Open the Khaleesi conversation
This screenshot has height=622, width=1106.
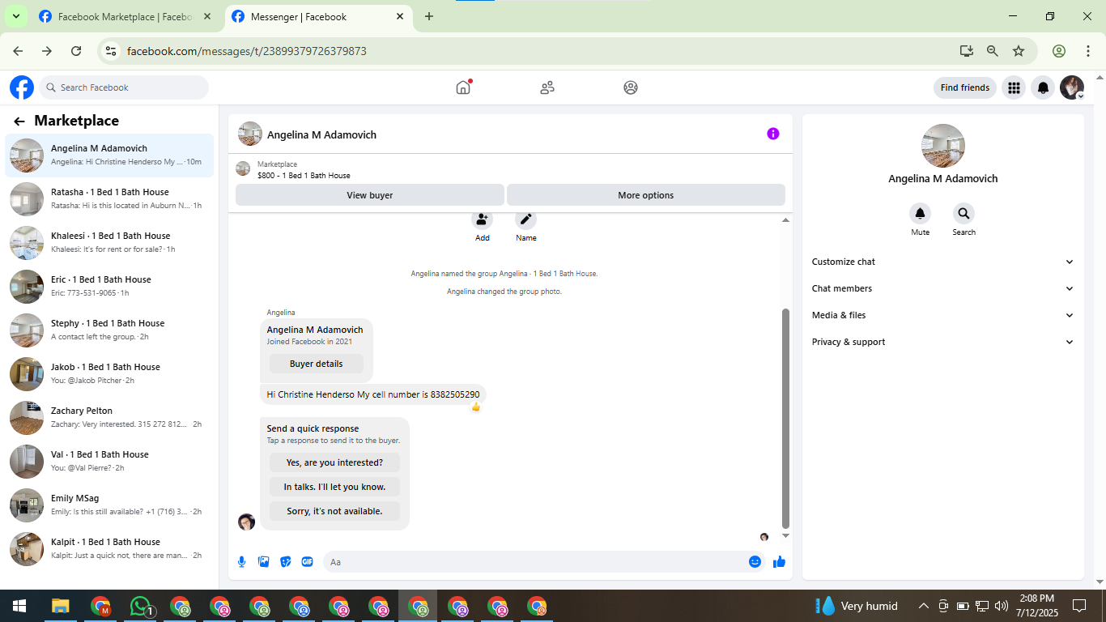[x=109, y=242]
